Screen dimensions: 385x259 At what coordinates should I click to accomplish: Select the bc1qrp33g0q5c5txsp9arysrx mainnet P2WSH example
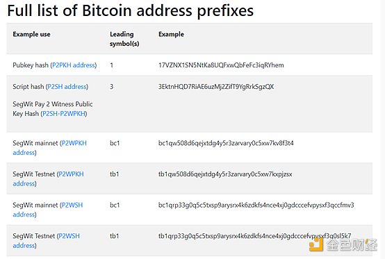[256, 205]
